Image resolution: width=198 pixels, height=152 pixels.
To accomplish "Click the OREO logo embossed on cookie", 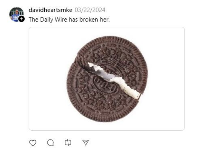I will point(105,85).
